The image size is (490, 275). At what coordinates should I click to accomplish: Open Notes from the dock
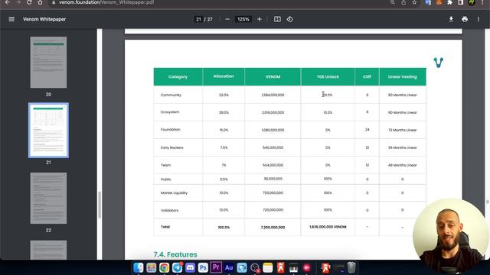click(x=268, y=267)
